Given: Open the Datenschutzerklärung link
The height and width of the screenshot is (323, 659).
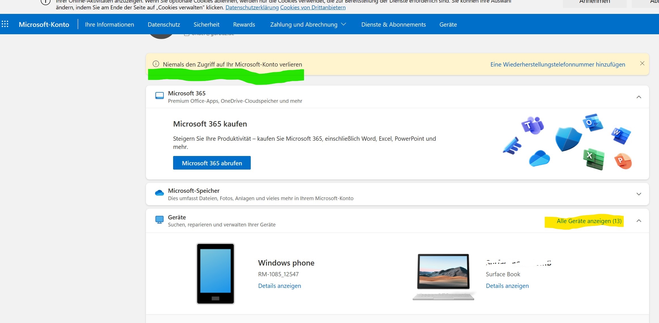Looking at the screenshot, I should (x=252, y=7).
